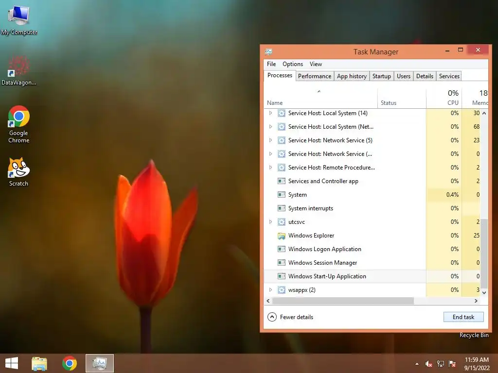The image size is (498, 373).
Task: Click the horizontal scrollbar right arrow
Action: pyautogui.click(x=476, y=301)
